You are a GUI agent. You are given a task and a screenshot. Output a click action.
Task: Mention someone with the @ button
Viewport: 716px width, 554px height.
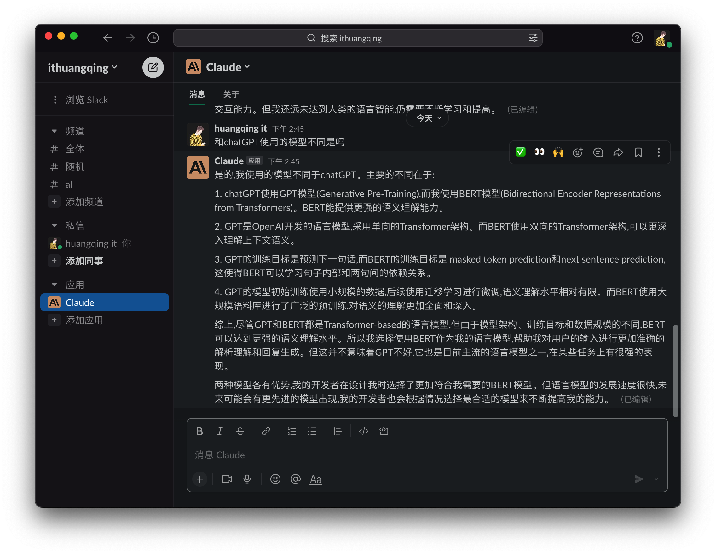point(295,479)
